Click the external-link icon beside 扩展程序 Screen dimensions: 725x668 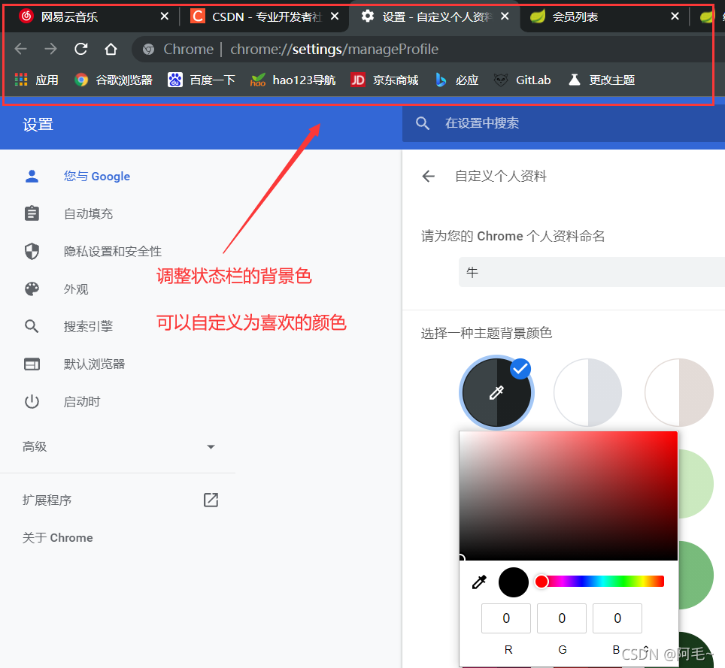tap(211, 500)
